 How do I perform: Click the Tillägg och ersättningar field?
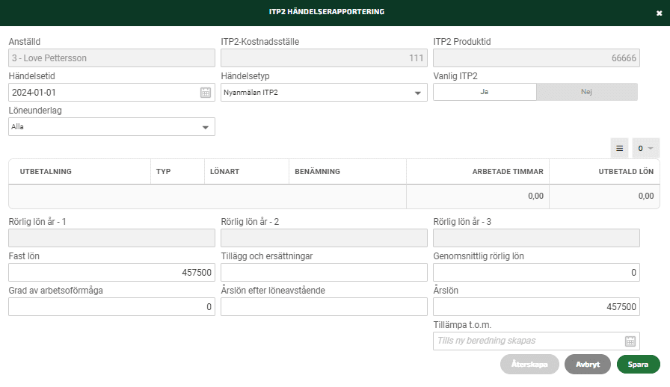(x=324, y=273)
